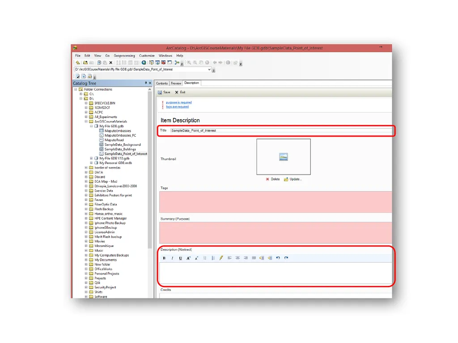This screenshot has height=343, width=458.
Task: Increase font size in Description editor
Action: 189,258
